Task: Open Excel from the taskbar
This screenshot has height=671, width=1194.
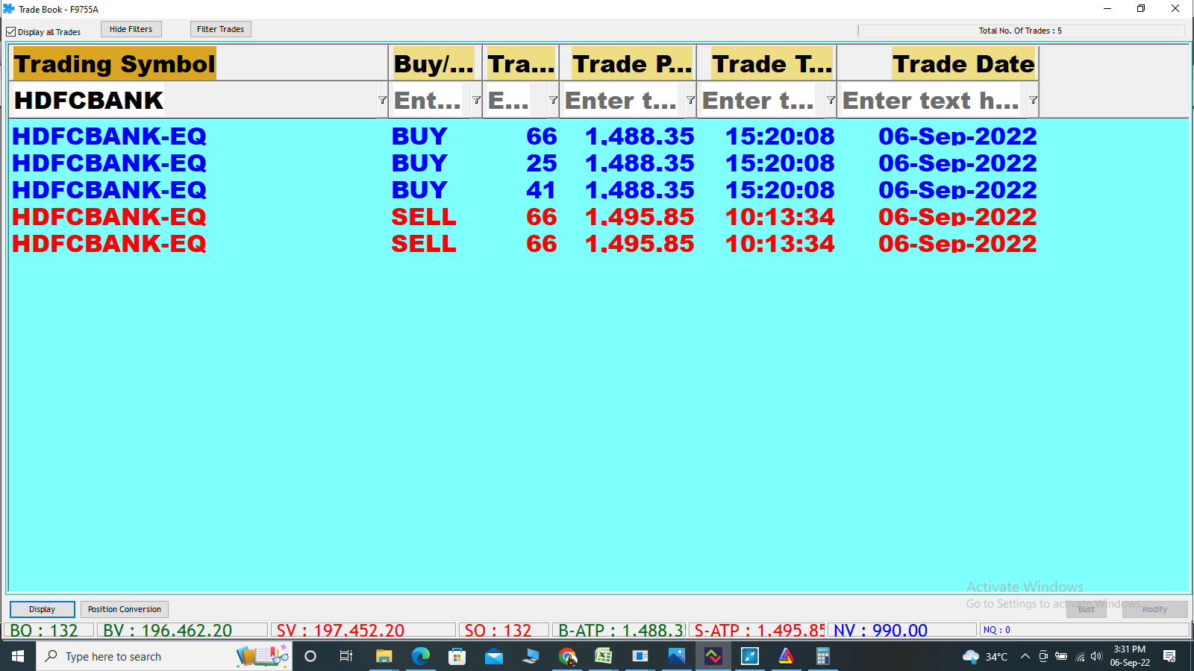Action: point(603,656)
